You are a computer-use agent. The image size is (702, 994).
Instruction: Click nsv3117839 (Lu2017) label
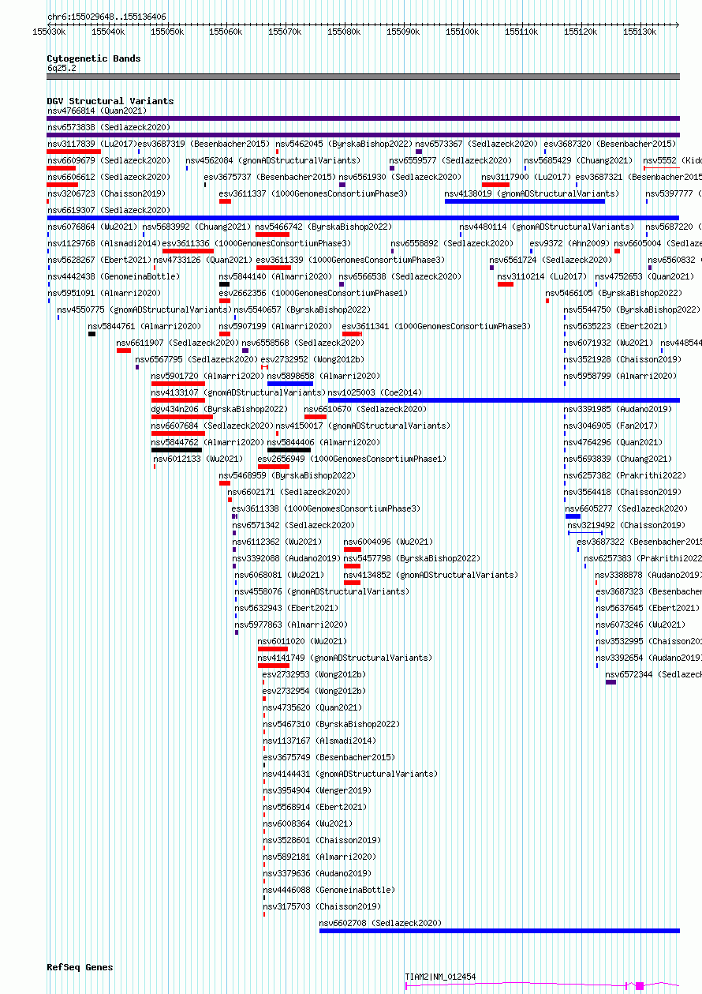point(91,144)
